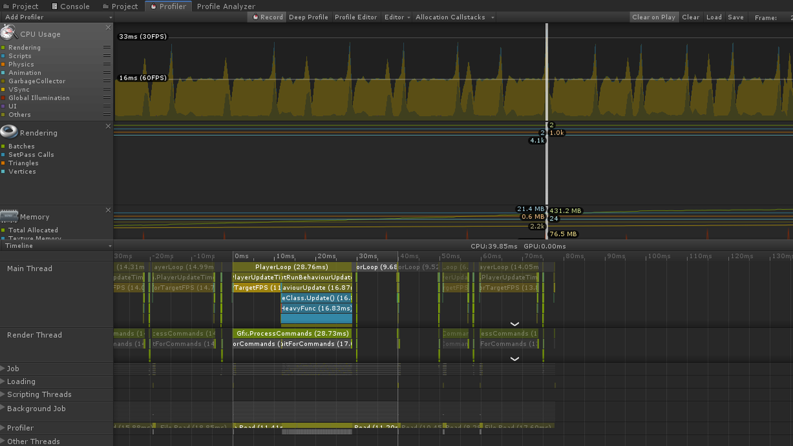Click the Render Thread row label
This screenshot has width=793, height=446.
[34, 335]
